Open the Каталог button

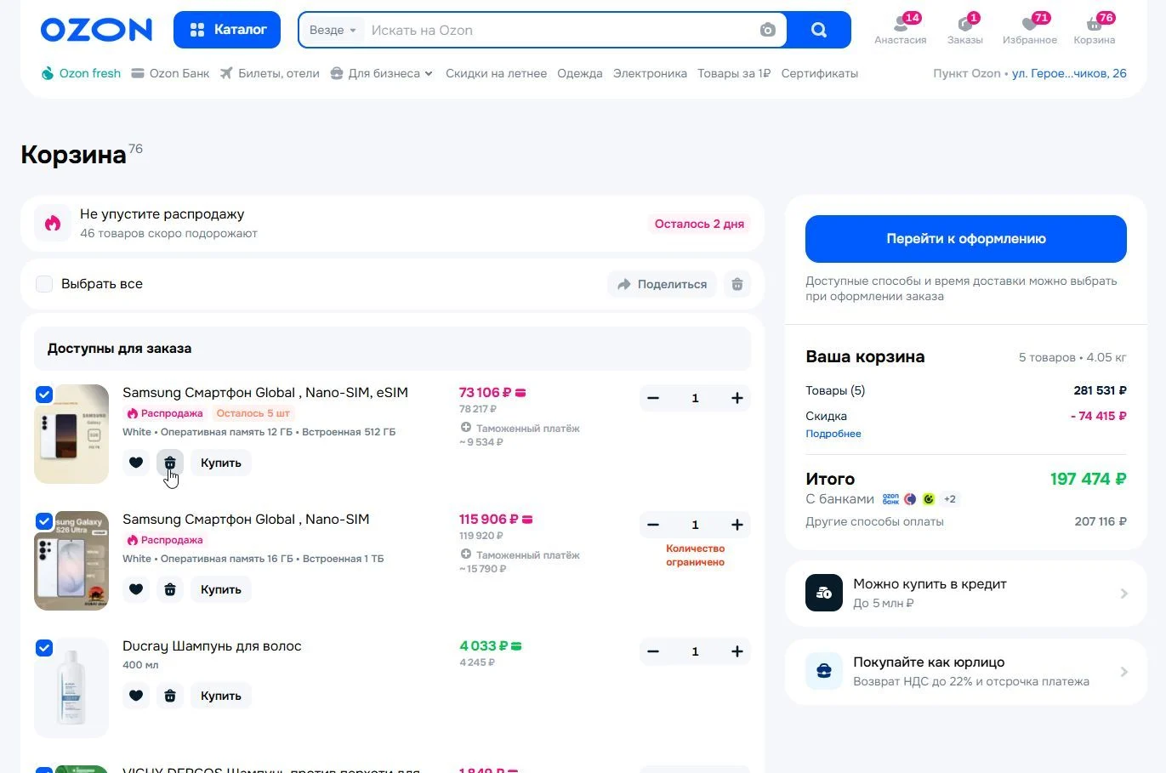(x=228, y=30)
